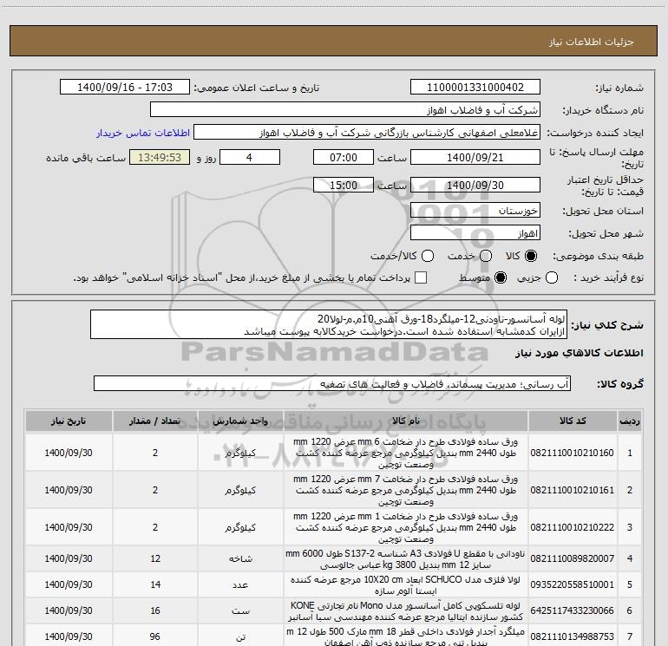Image resolution: width=668 pixels, height=646 pixels.
Task: Click the general need description text box
Action: [329, 325]
